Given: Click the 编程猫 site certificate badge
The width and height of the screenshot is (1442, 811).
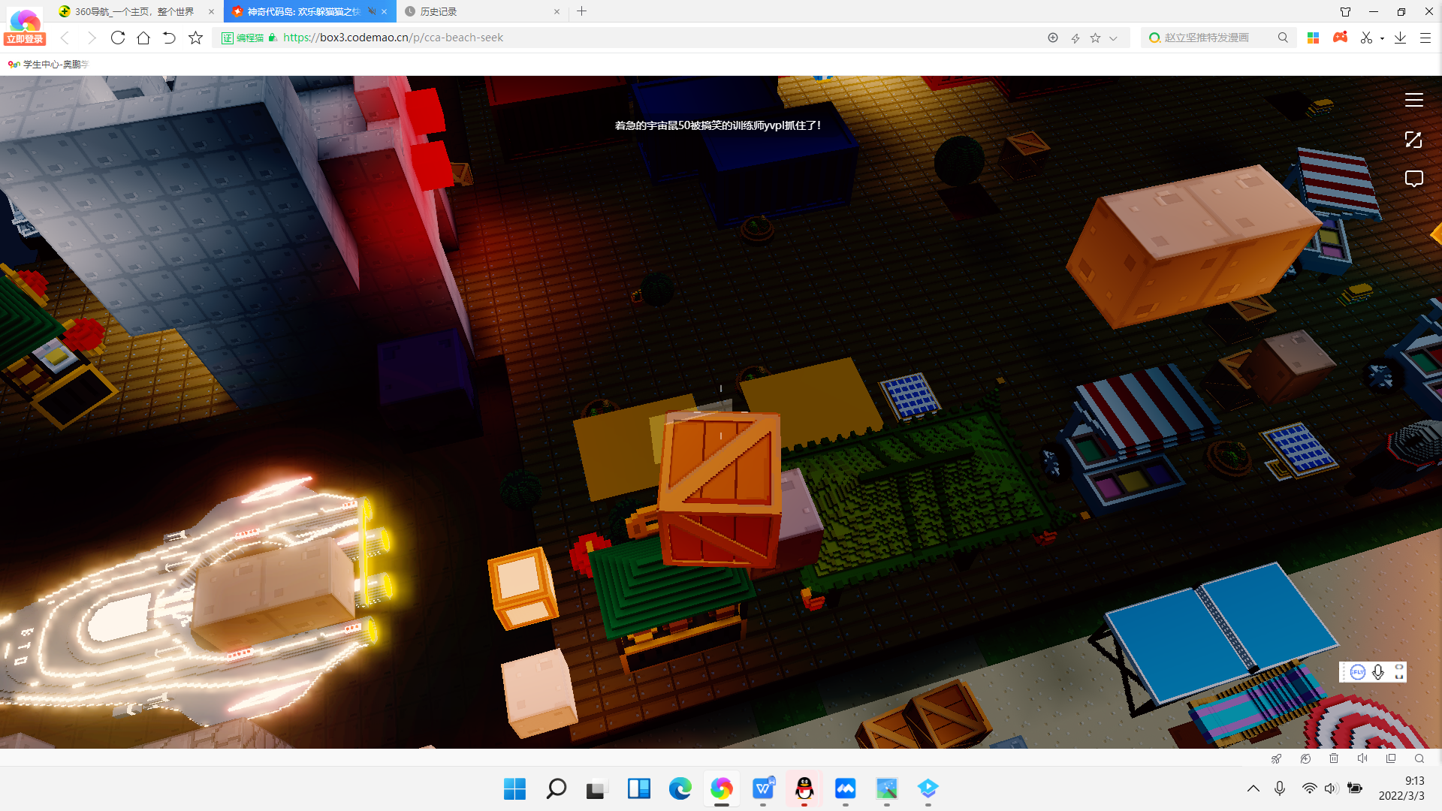Looking at the screenshot, I should pos(243,38).
